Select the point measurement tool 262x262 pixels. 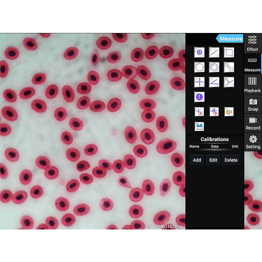tap(199, 52)
